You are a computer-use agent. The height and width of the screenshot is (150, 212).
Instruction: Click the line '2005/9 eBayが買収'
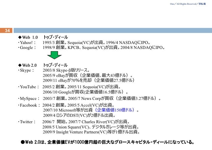[x=88, y=75]
